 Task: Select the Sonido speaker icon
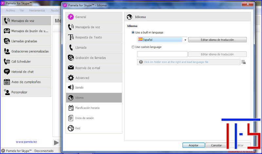coord(71,87)
